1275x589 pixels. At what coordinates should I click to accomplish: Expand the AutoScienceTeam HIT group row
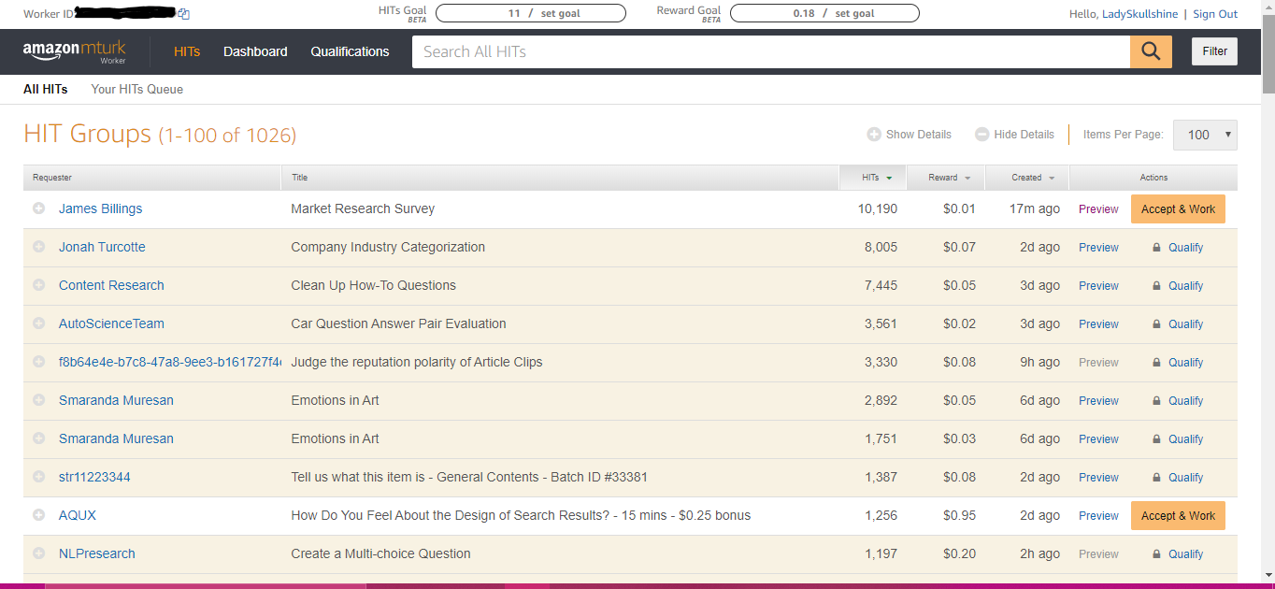click(39, 323)
